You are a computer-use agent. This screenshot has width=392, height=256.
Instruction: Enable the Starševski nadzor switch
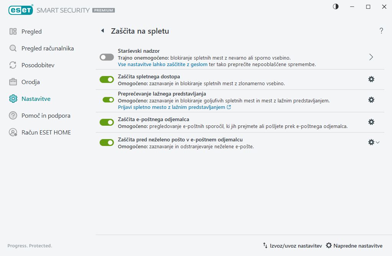click(106, 57)
